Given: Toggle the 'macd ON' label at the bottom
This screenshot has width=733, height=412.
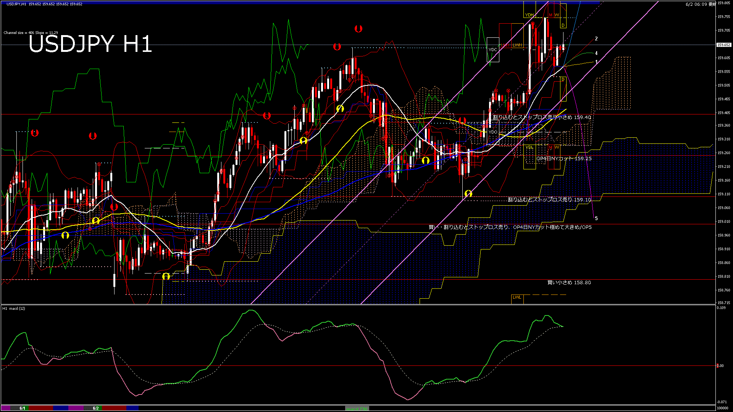Looking at the screenshot, I should click(357, 408).
